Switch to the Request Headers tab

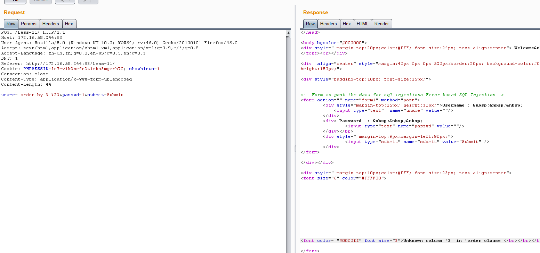(x=51, y=24)
